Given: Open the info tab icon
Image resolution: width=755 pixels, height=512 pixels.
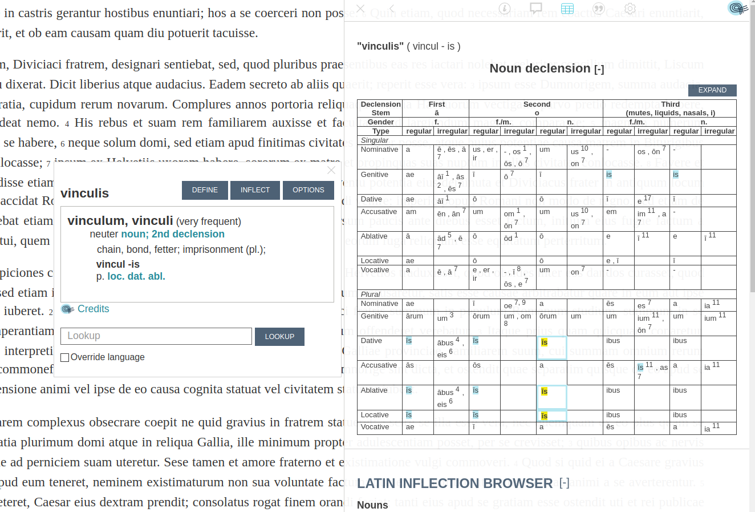Looking at the screenshot, I should tap(505, 9).
